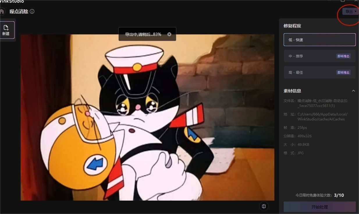Select the 低 - 快速 repair level
This screenshot has height=214, width=359.
click(x=319, y=40)
